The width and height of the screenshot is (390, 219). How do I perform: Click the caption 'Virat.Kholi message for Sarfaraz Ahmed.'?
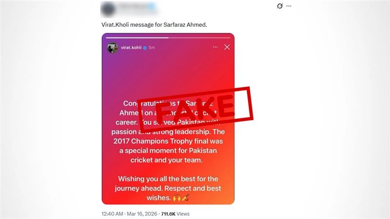coord(154,25)
